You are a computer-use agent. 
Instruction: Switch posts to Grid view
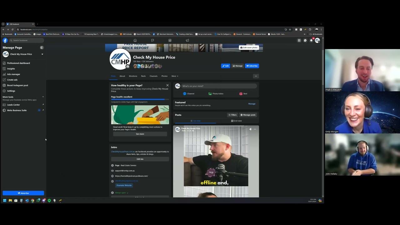click(x=236, y=121)
